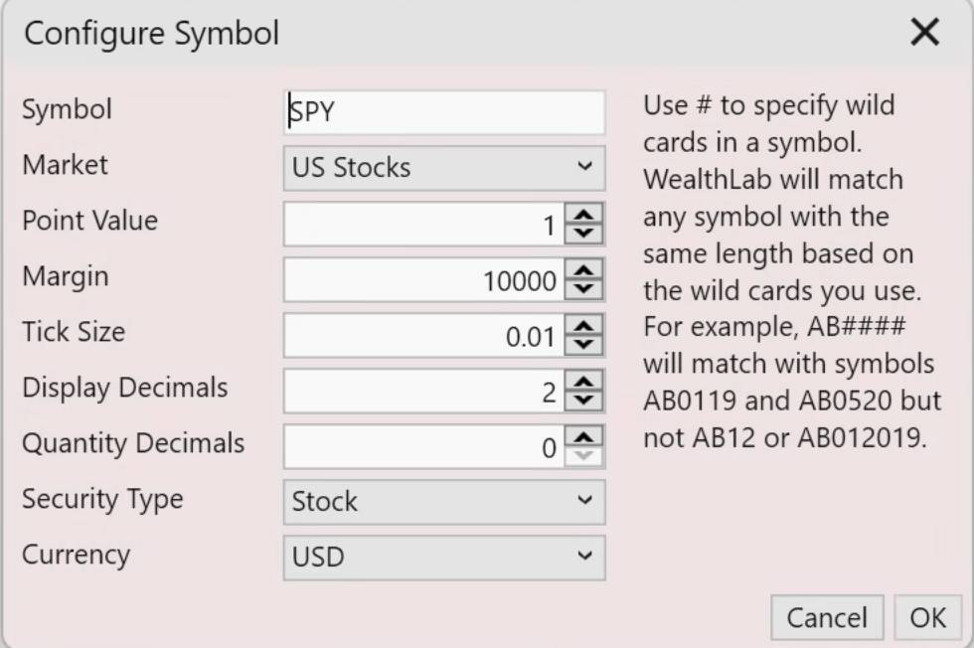Decrease Margin using down spinner arrow
Viewport: 974px width, 648px height.
pyautogui.click(x=584, y=289)
